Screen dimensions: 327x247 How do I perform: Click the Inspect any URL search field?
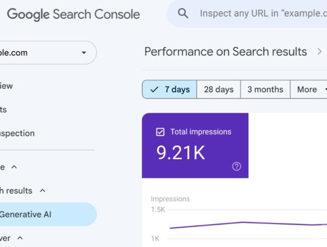(x=247, y=14)
